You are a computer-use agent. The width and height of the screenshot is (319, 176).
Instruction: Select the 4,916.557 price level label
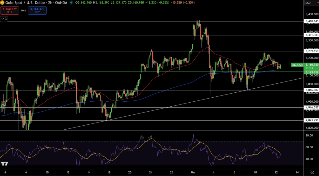[x=311, y=107]
